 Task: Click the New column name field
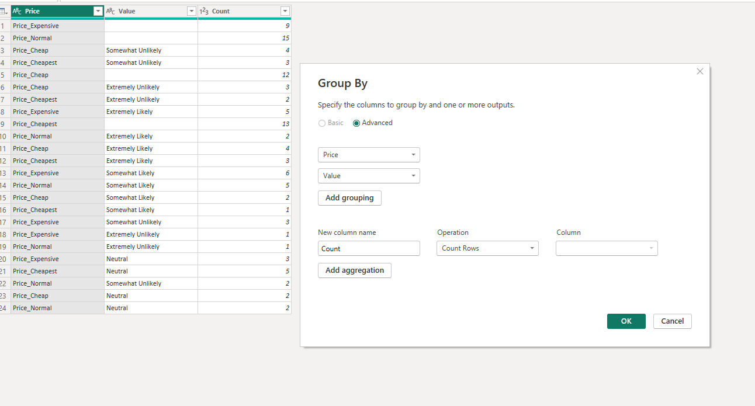pyautogui.click(x=369, y=248)
